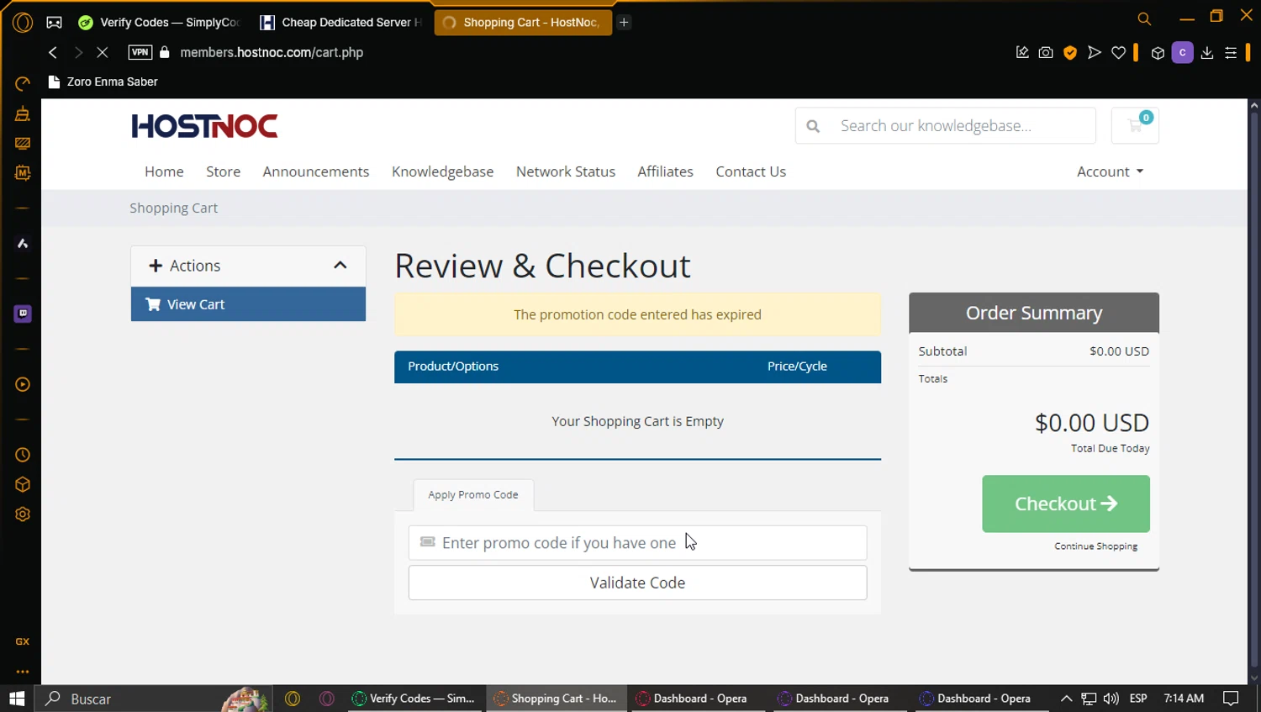Select View Cart in the sidebar
The width and height of the screenshot is (1261, 712).
tap(248, 304)
